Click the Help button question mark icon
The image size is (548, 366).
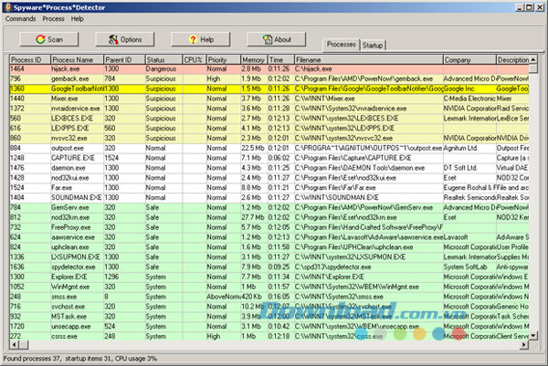[x=191, y=40]
